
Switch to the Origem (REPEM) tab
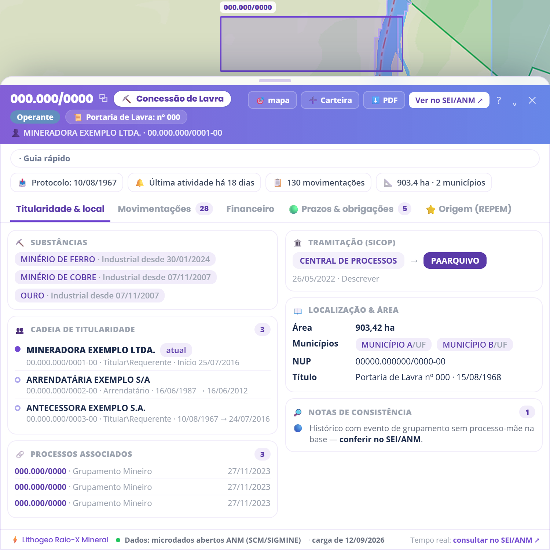pyautogui.click(x=469, y=209)
